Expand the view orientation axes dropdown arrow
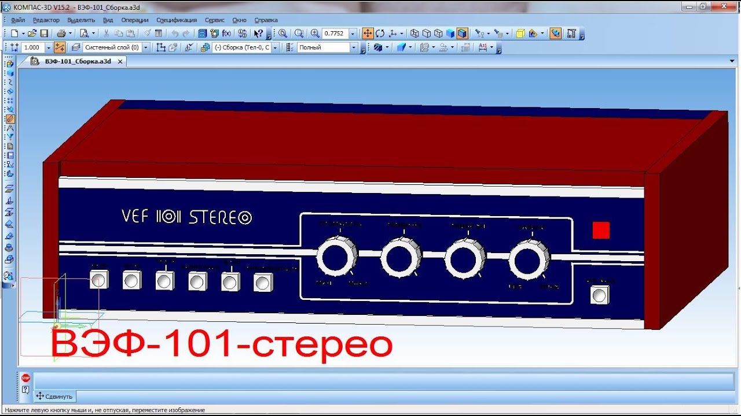This screenshot has height=416, width=741. click(x=402, y=34)
